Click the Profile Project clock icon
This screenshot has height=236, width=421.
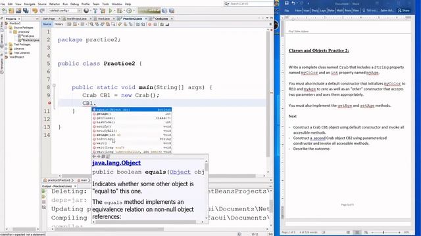pos(129,10)
